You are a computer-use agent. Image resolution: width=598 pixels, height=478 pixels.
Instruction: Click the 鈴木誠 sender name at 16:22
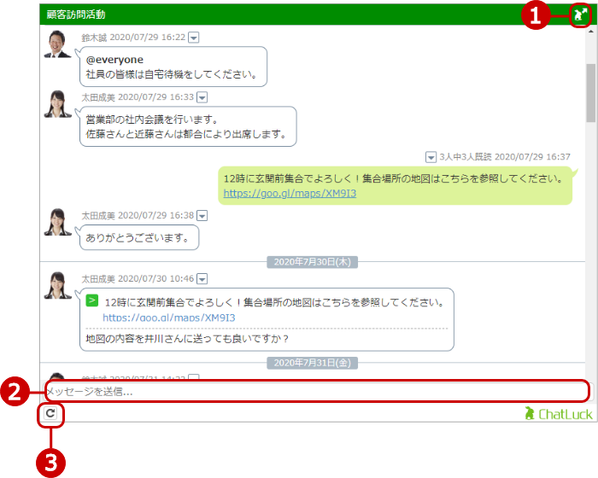pos(94,38)
